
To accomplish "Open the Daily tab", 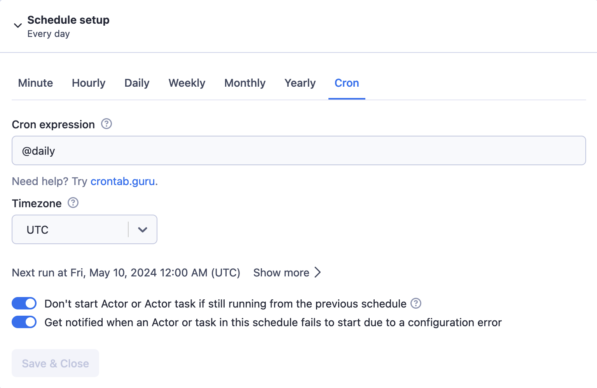I will coord(137,83).
